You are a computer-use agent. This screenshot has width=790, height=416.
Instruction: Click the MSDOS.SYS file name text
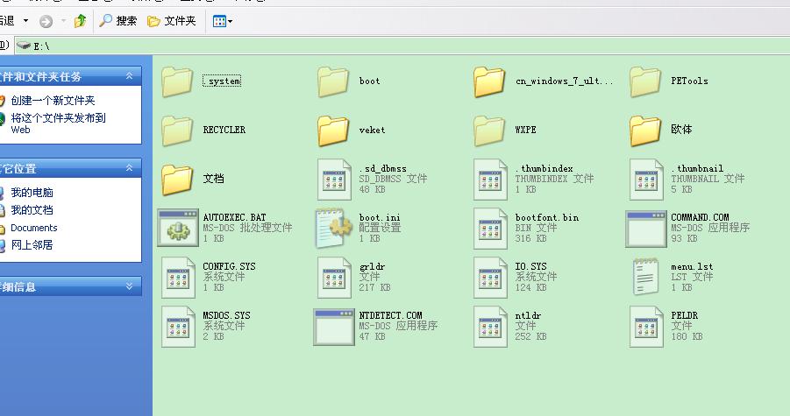[226, 315]
